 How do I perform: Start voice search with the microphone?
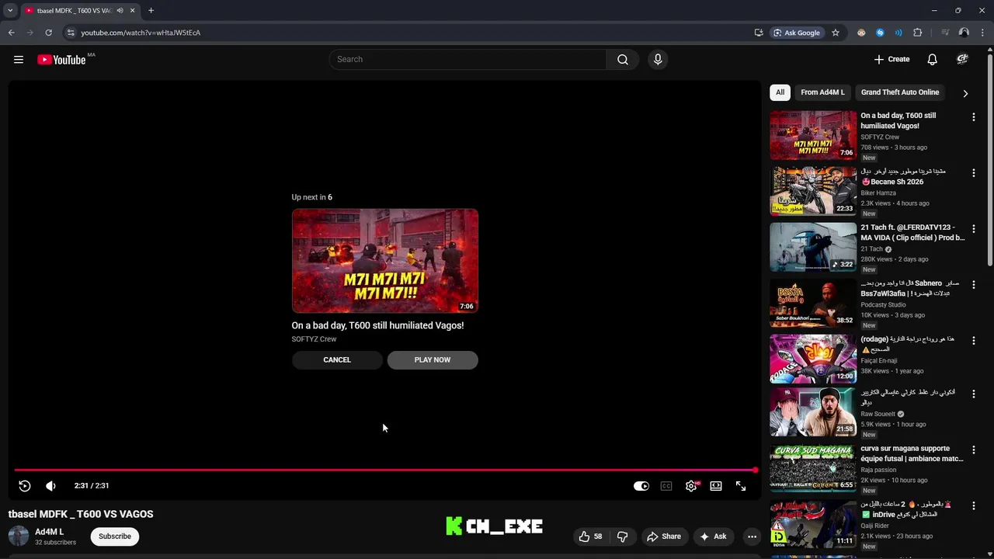coord(658,59)
